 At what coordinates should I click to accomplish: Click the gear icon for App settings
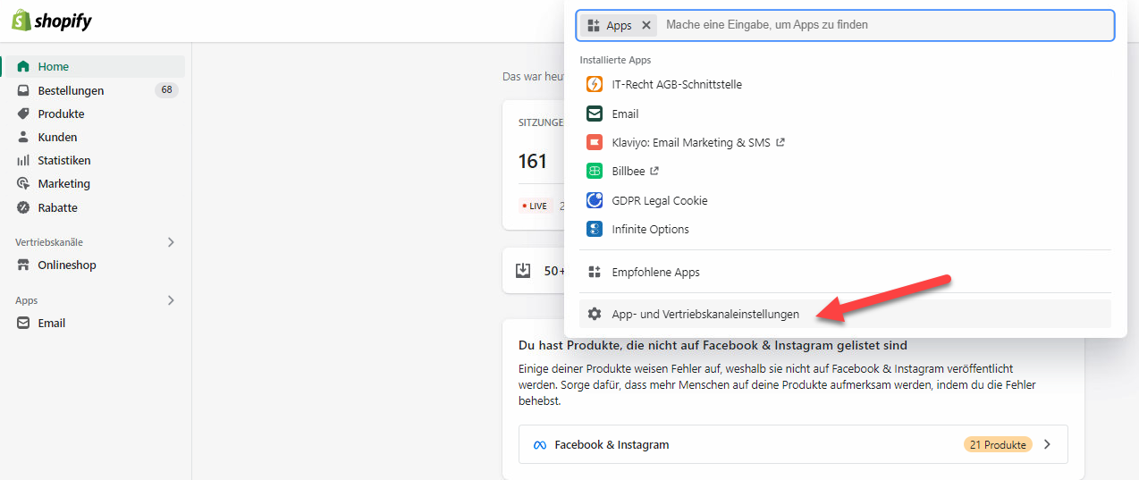tap(595, 314)
